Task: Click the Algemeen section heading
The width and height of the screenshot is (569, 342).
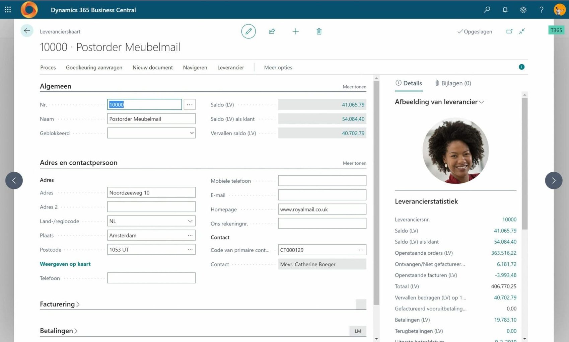Action: (x=56, y=86)
